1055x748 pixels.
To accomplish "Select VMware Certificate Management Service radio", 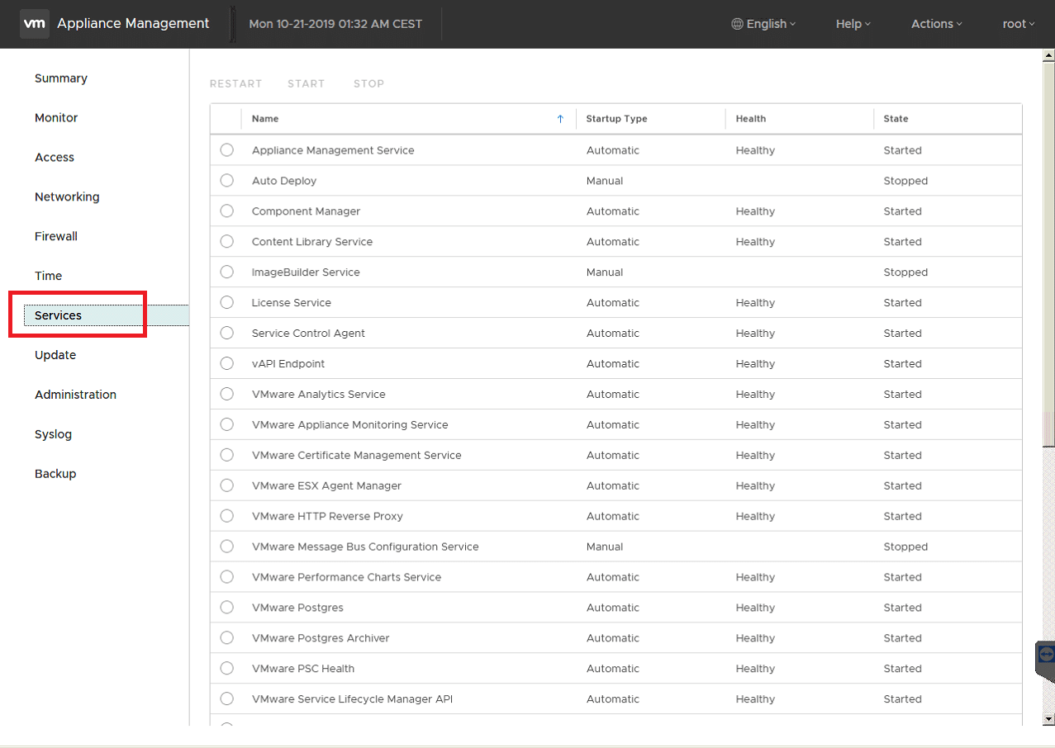I will (x=227, y=456).
